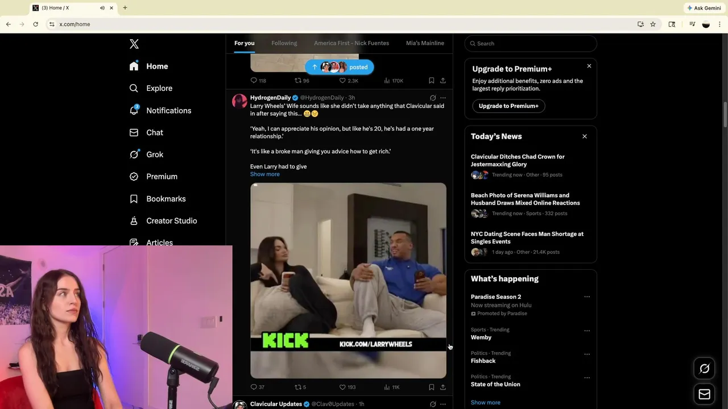This screenshot has width=728, height=409.
Task: Open Mia's Mainline tab
Action: (x=425, y=43)
